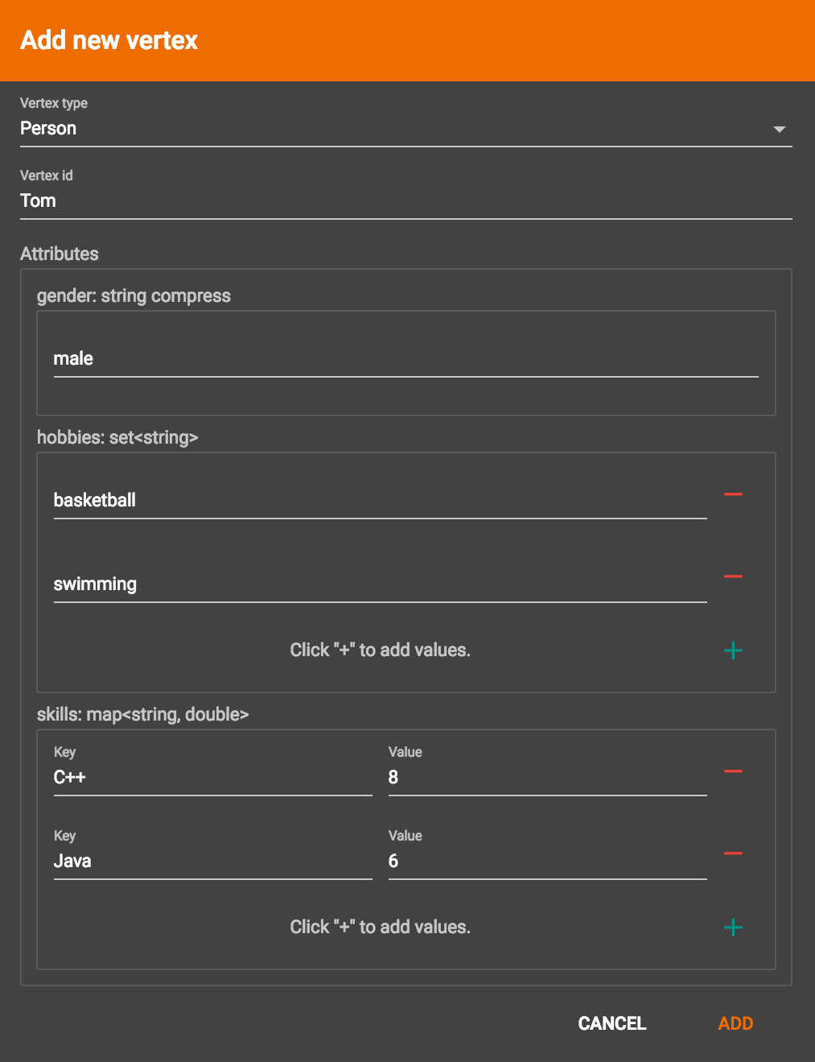The height and width of the screenshot is (1062, 815).
Task: Click the Add new vertex dialog title
Action: pos(109,39)
